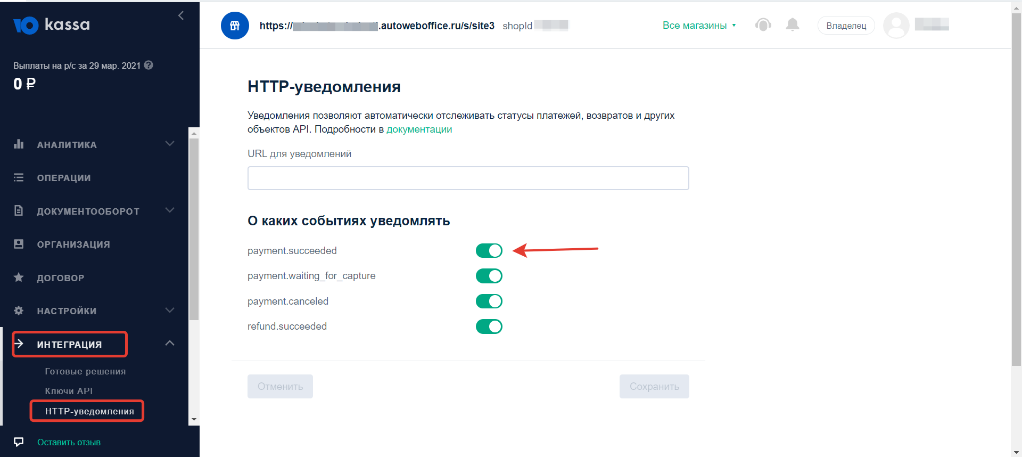The width and height of the screenshot is (1022, 457).
Task: Expand the Настройки menu chevron
Action: [170, 311]
